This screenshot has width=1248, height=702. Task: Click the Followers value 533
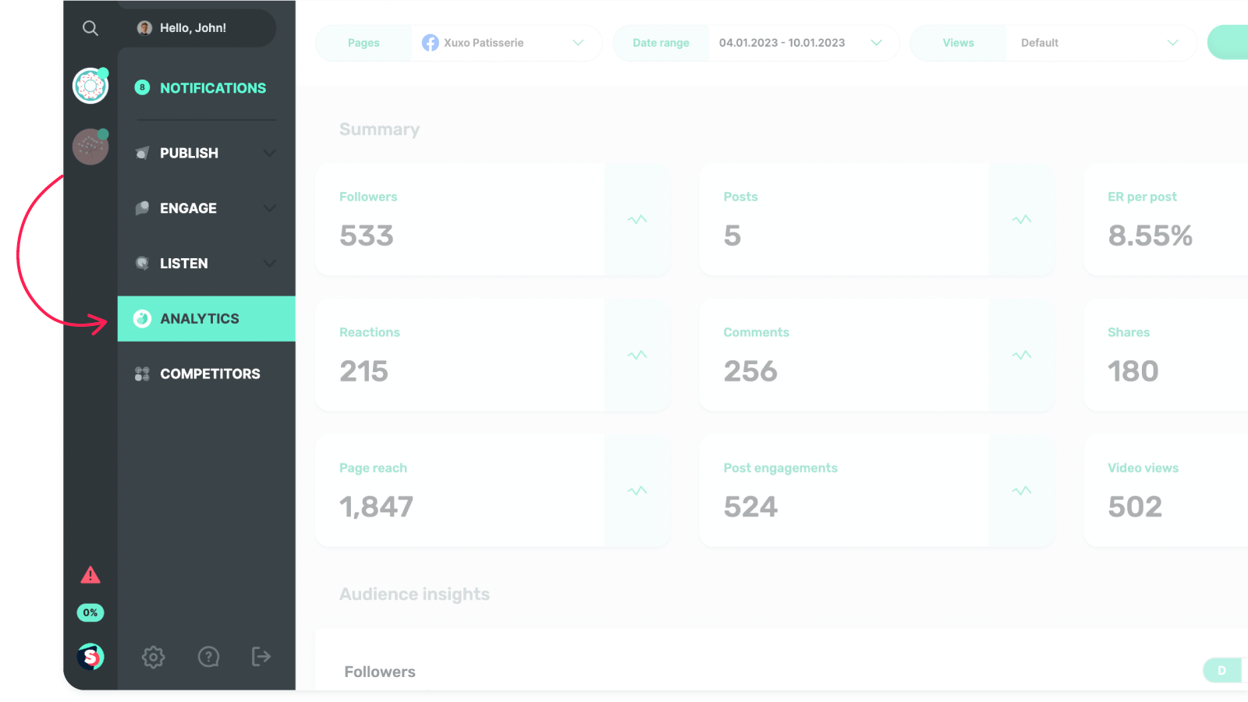(367, 236)
